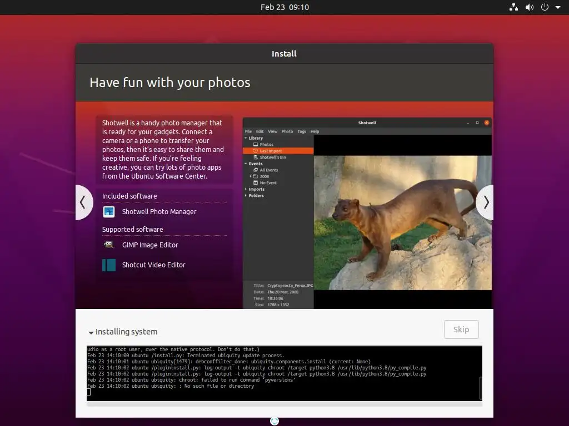Open Help menu in Shotwell screenshot

tap(315, 131)
